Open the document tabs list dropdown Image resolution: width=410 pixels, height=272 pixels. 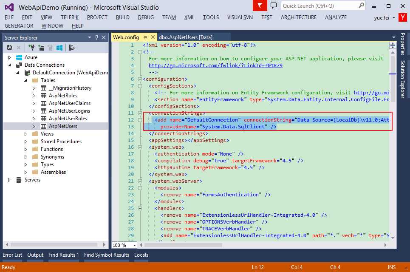click(393, 37)
